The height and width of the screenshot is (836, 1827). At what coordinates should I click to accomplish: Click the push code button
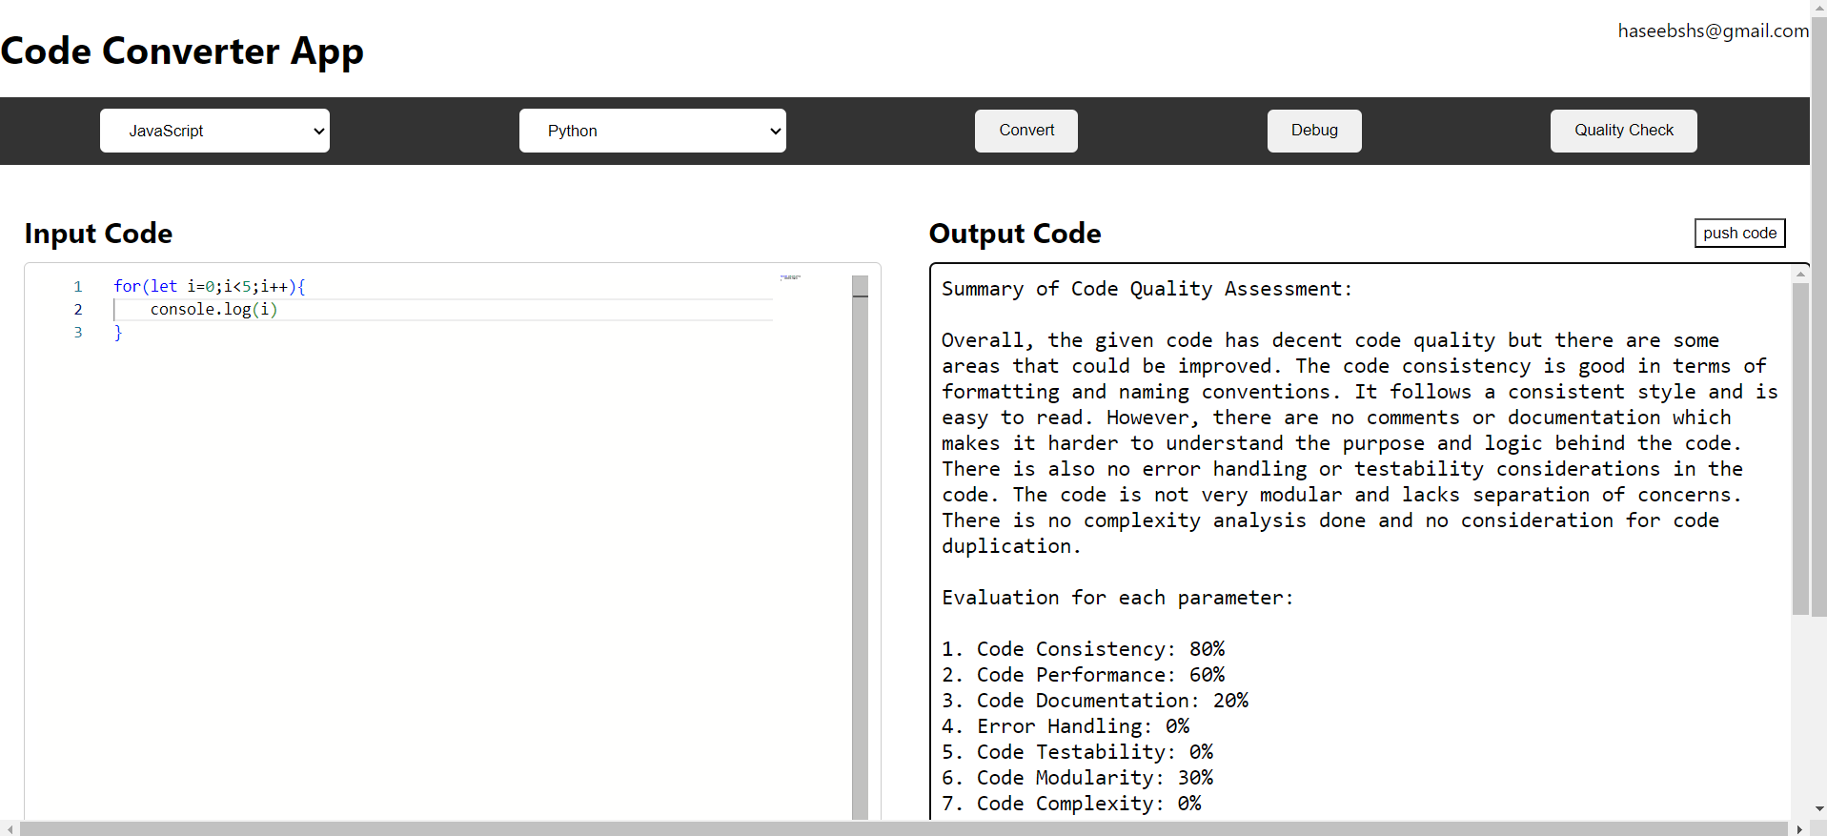click(x=1738, y=234)
